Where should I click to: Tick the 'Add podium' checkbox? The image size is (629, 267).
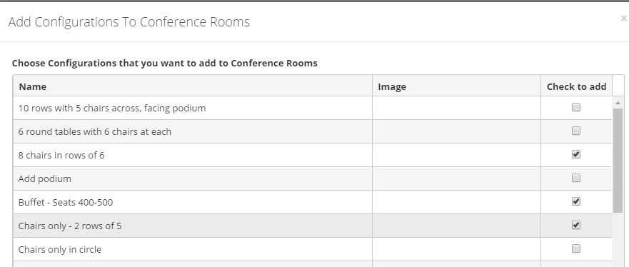(576, 178)
